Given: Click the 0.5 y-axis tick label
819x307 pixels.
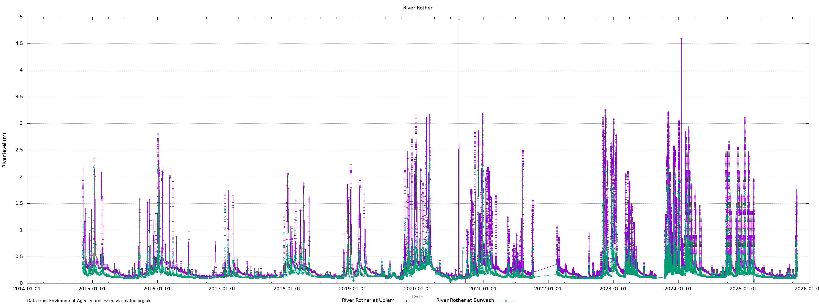Looking at the screenshot, I should click(19, 256).
